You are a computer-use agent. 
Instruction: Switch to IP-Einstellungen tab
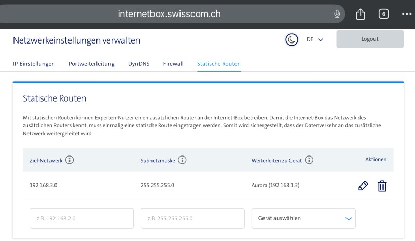(x=34, y=64)
